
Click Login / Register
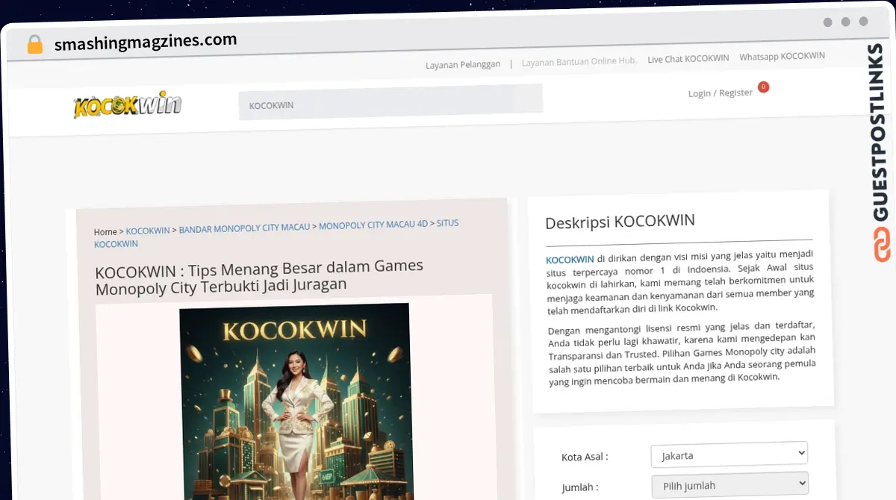[x=720, y=93]
